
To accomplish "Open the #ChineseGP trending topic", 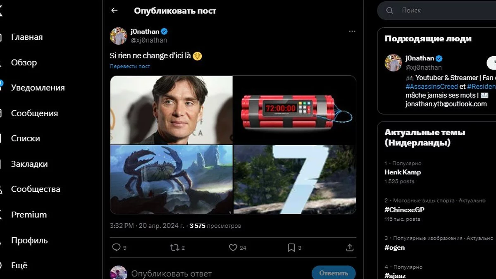I will (404, 210).
